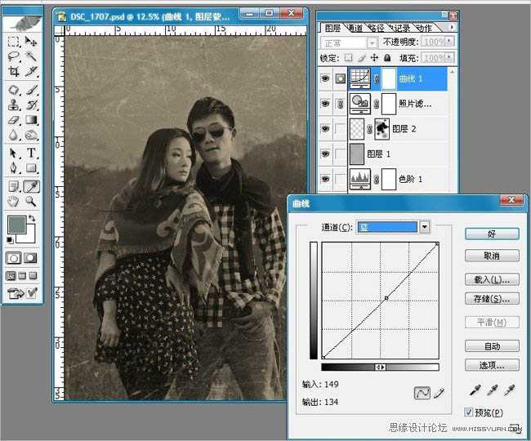Select the History Brush tool
The image size is (531, 441).
(31, 105)
